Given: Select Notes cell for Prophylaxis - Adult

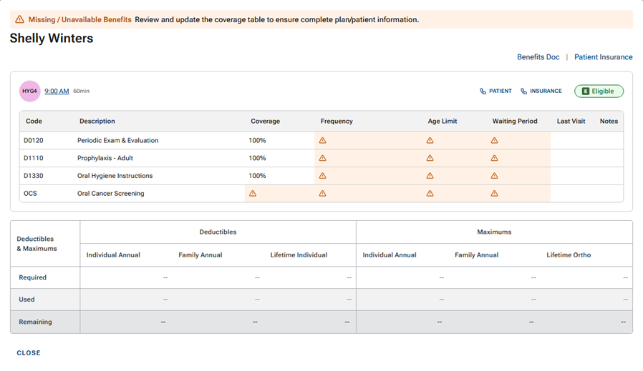Looking at the screenshot, I should [x=608, y=158].
